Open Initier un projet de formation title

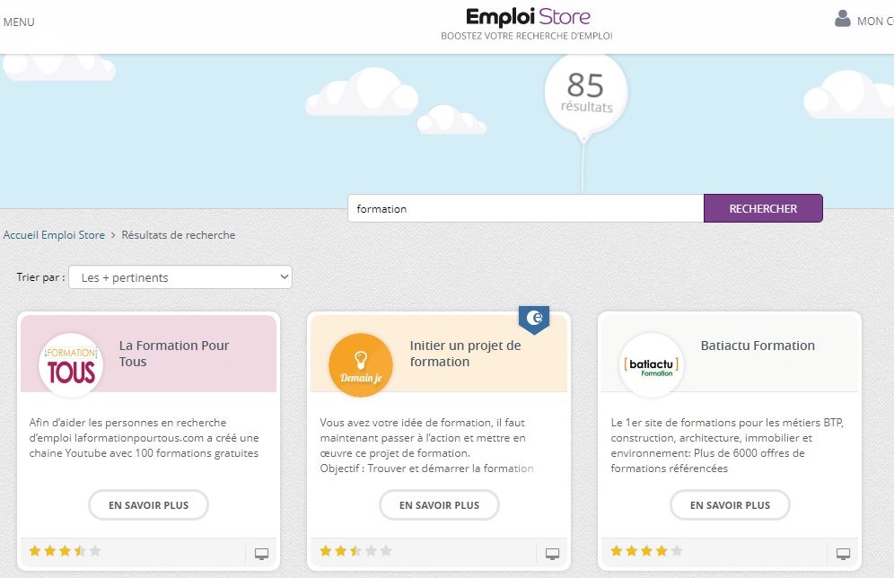coord(465,354)
